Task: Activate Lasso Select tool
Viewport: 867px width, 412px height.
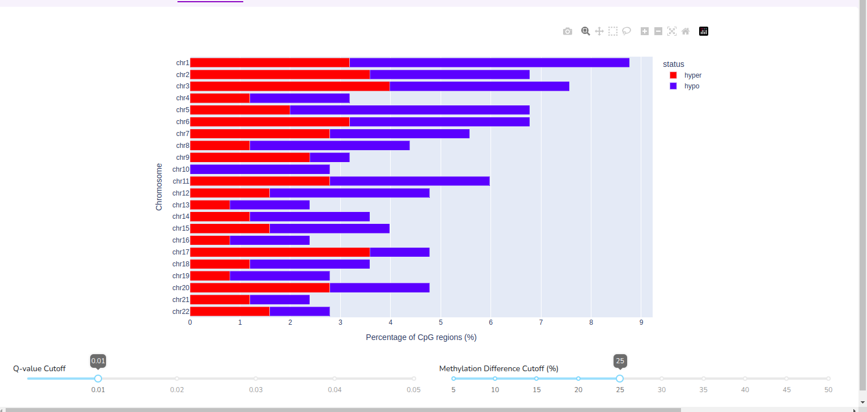Action: pos(627,31)
